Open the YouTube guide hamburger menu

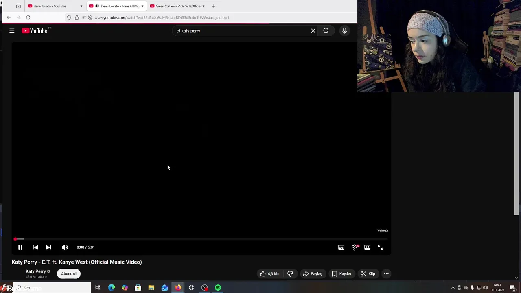pyautogui.click(x=12, y=31)
